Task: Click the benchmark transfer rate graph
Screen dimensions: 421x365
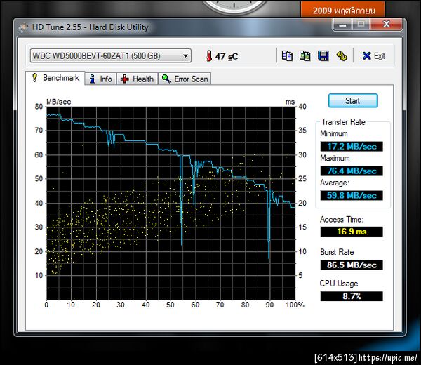Action: coord(171,203)
